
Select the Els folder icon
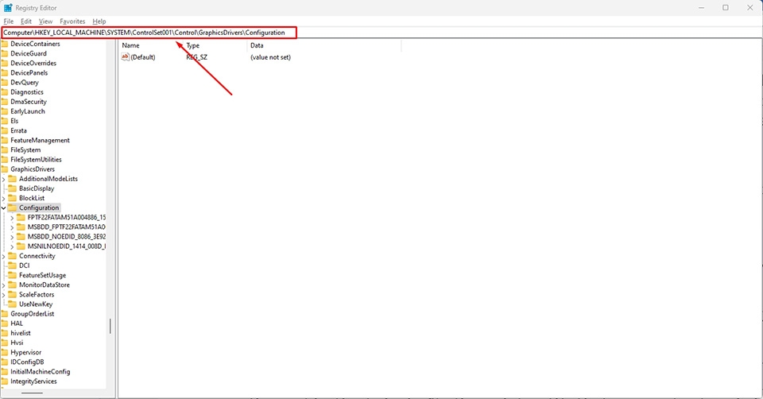(5, 121)
